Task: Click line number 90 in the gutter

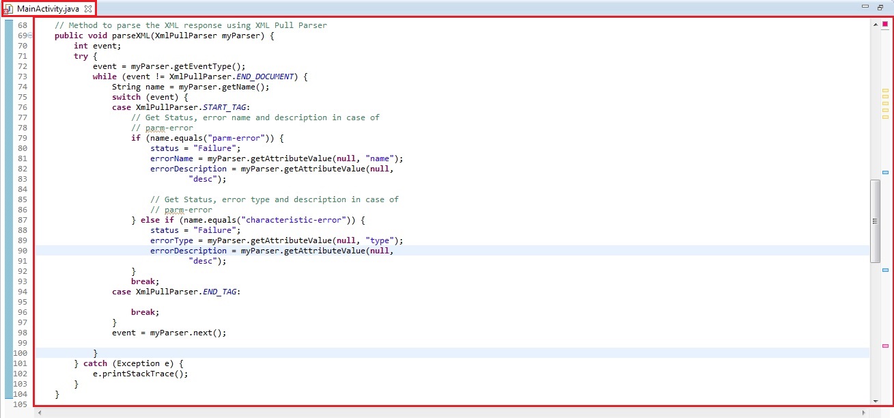Action: point(23,251)
